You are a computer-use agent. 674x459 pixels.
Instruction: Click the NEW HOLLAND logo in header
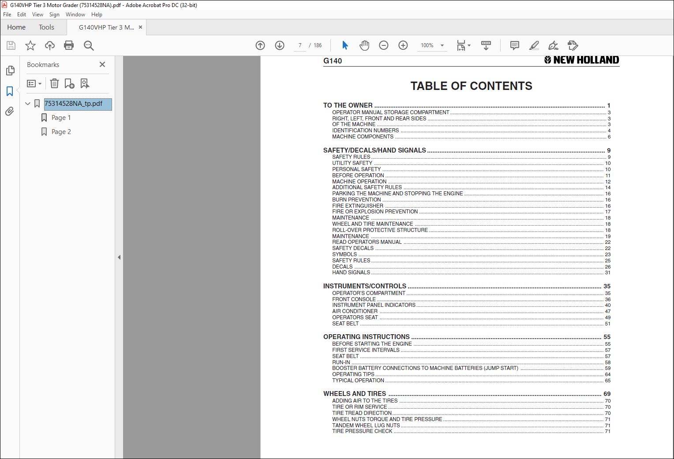(581, 60)
